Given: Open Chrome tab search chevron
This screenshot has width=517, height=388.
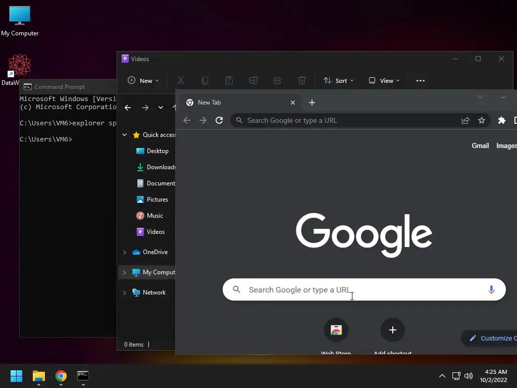Looking at the screenshot, I should (x=480, y=97).
